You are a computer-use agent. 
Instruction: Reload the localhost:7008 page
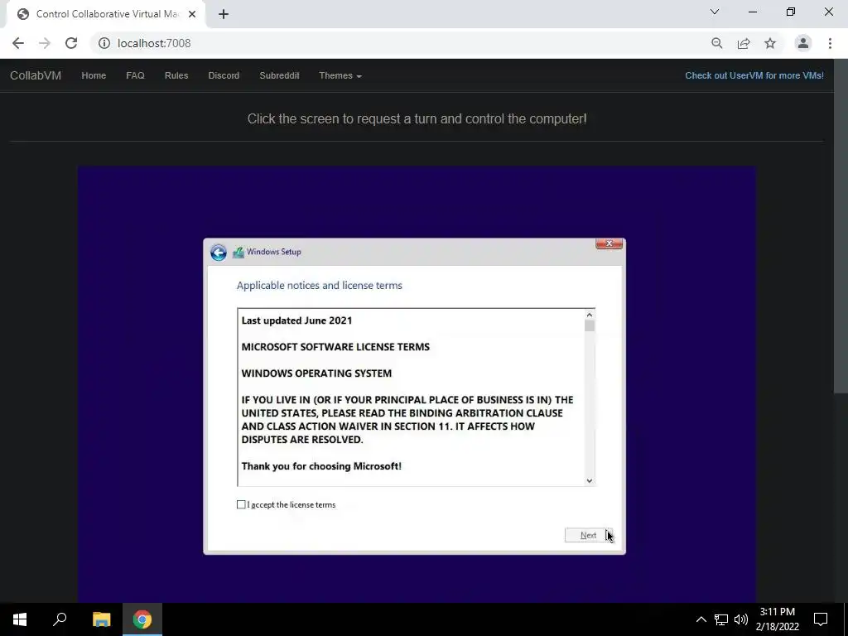pyautogui.click(x=71, y=43)
